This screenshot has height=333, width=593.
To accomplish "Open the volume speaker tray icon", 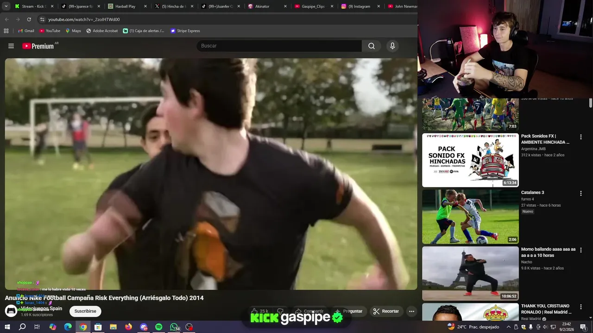I will pos(545,327).
